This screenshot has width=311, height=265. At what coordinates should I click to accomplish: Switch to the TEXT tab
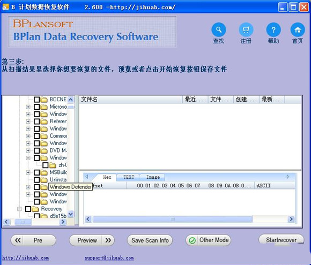pos(129,177)
